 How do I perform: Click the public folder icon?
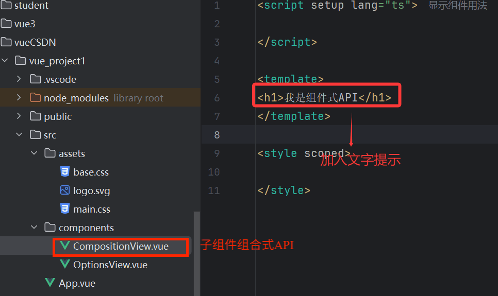(36, 116)
